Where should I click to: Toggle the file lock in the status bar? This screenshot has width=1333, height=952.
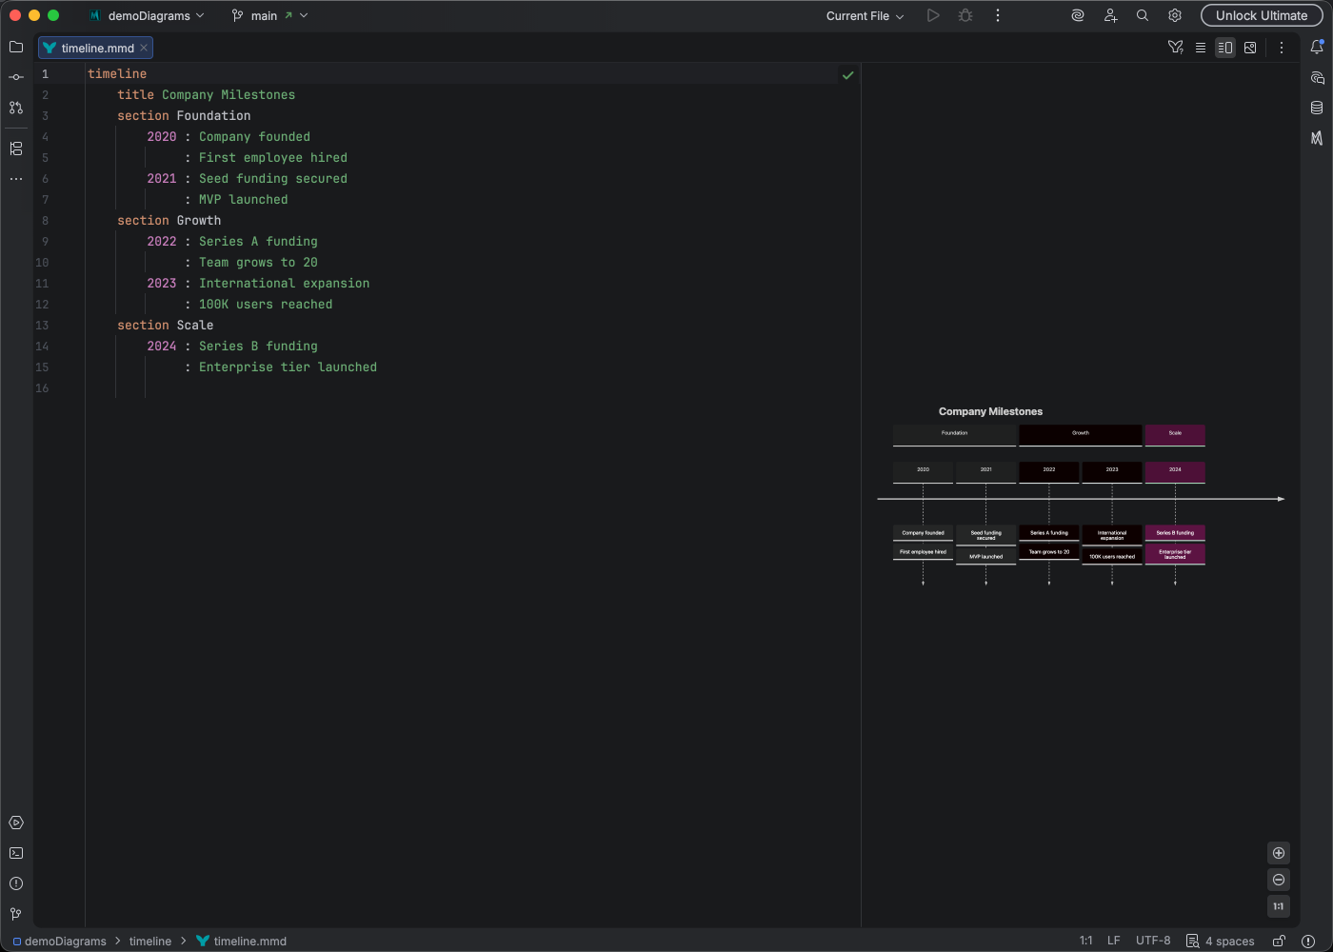tap(1277, 941)
